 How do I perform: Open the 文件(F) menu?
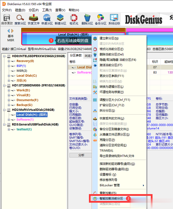pyautogui.click(x=7, y=10)
